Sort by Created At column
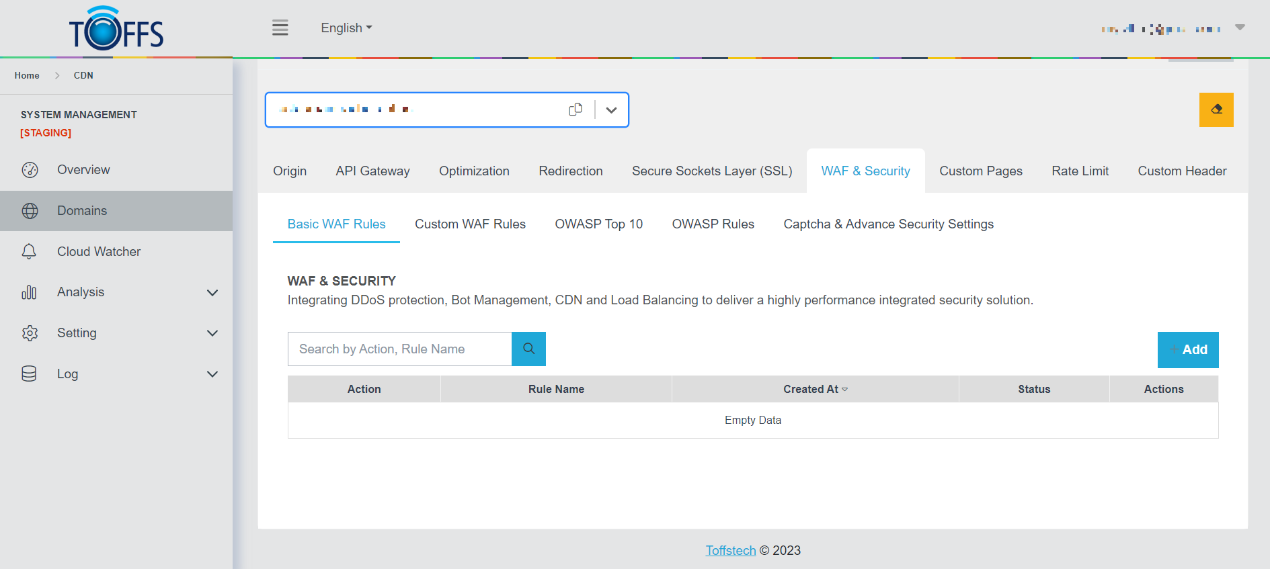The width and height of the screenshot is (1270, 569). point(815,389)
